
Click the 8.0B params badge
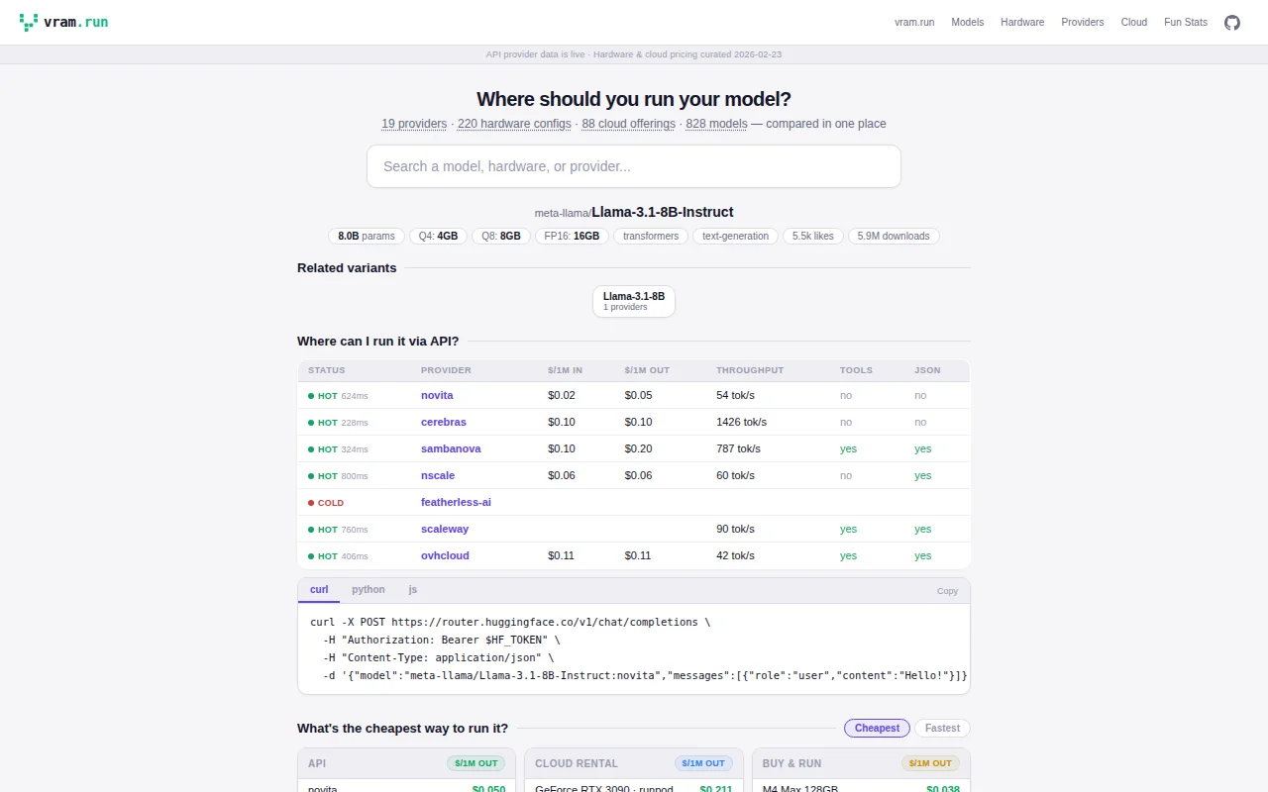pyautogui.click(x=367, y=236)
